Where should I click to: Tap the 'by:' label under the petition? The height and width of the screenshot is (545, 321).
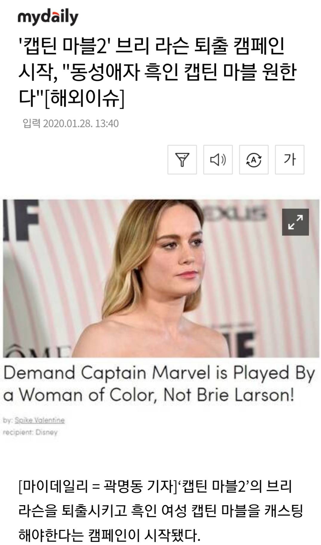pos(7,420)
